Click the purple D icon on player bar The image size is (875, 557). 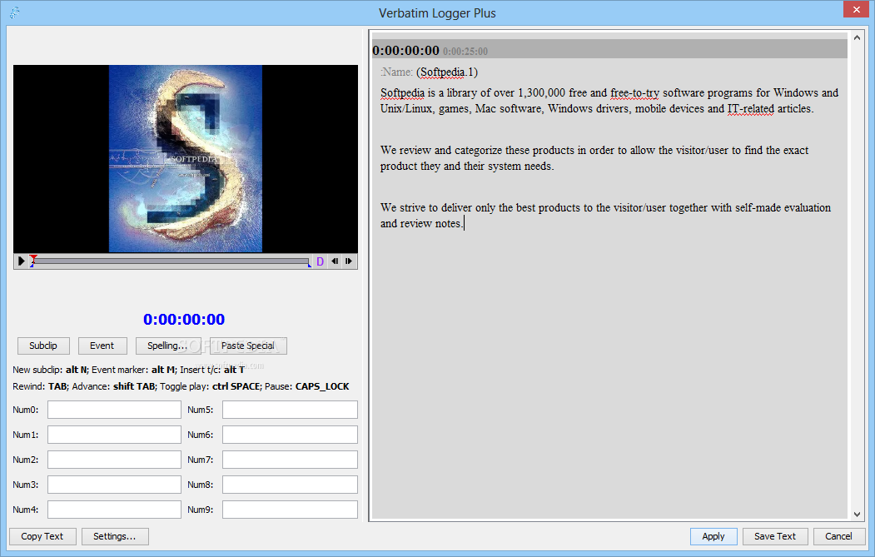coord(321,261)
